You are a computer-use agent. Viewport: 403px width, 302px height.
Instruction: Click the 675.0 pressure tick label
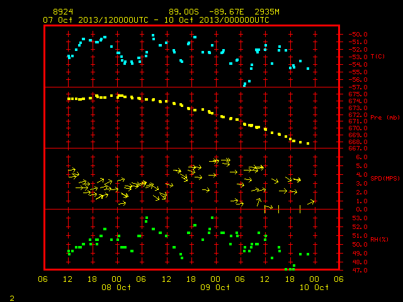tap(358, 94)
